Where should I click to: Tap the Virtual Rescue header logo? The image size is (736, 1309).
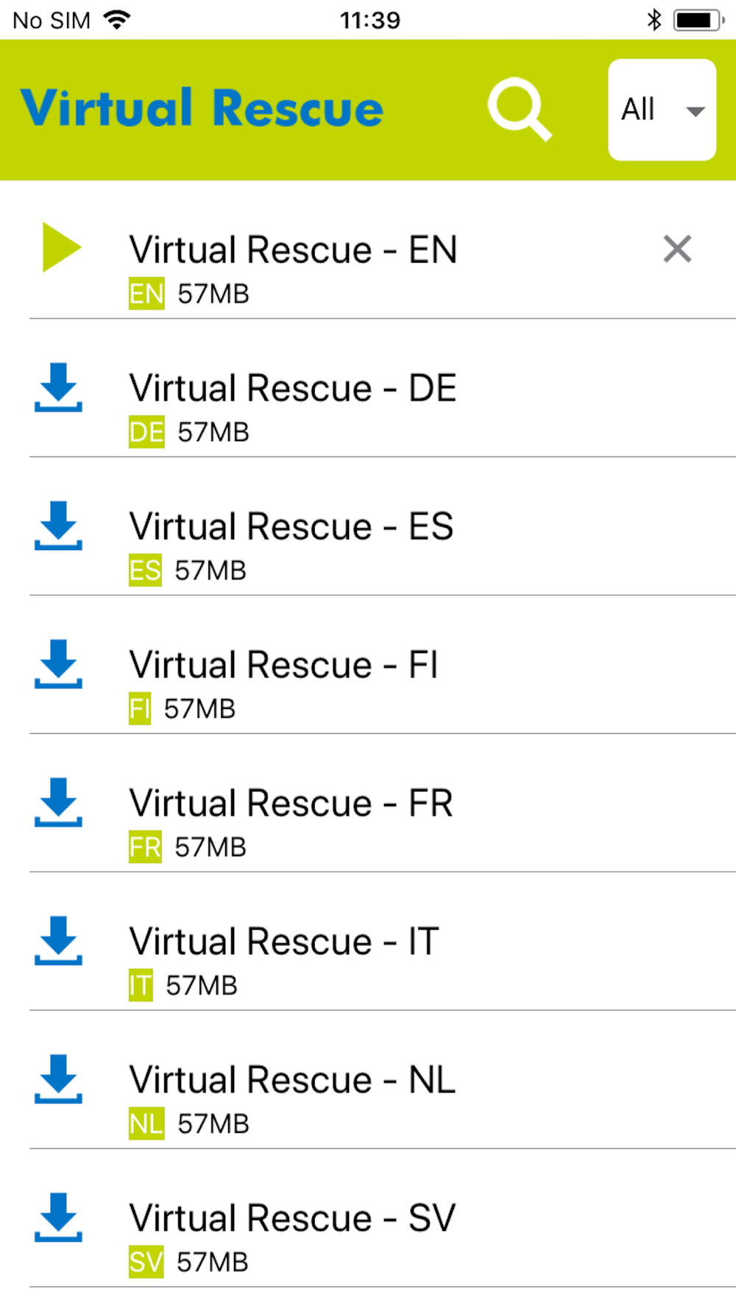[202, 109]
